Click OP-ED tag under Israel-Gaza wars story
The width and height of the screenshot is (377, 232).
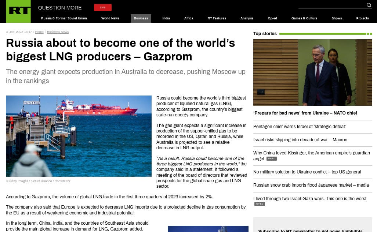[x=260, y=204]
